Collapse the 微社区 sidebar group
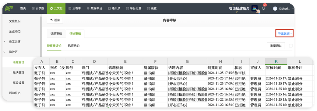Screen dimensions: 317x111 [x=5, y=52]
